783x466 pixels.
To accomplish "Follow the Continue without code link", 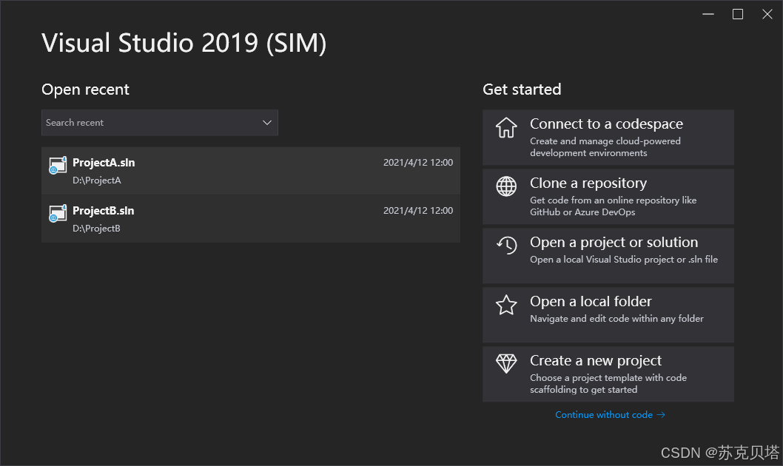I will point(610,415).
